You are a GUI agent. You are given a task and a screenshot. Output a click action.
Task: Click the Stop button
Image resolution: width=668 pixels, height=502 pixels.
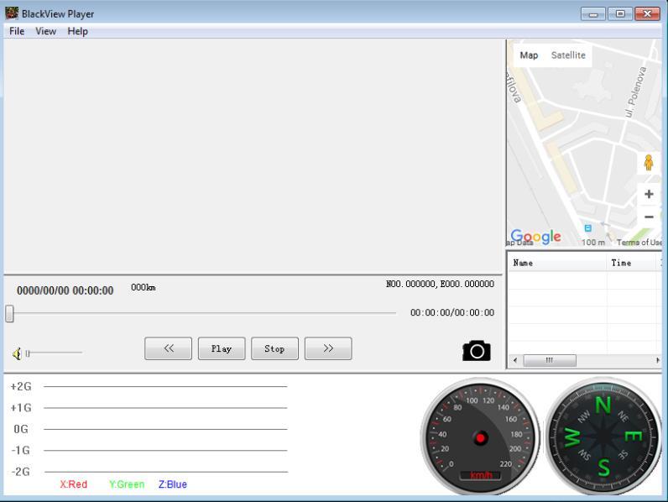coord(274,348)
